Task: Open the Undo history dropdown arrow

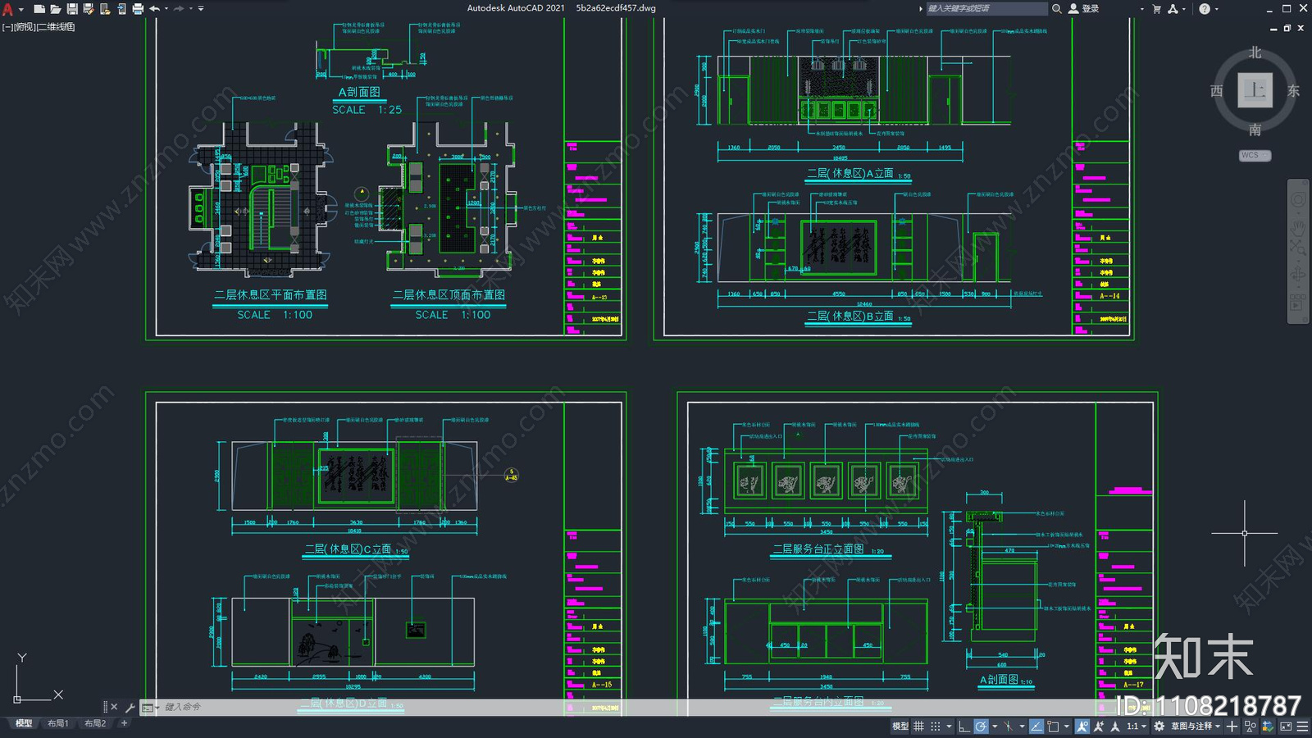Action: pyautogui.click(x=166, y=9)
